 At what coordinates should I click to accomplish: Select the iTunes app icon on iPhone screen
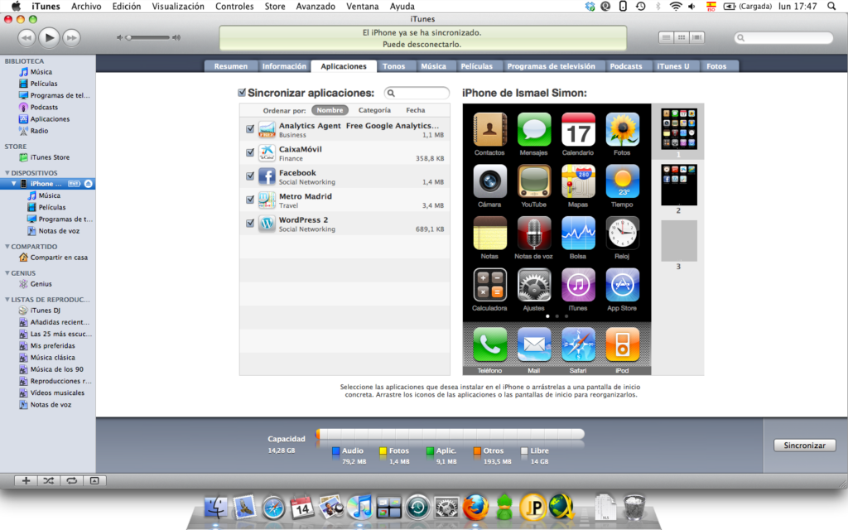click(x=578, y=285)
